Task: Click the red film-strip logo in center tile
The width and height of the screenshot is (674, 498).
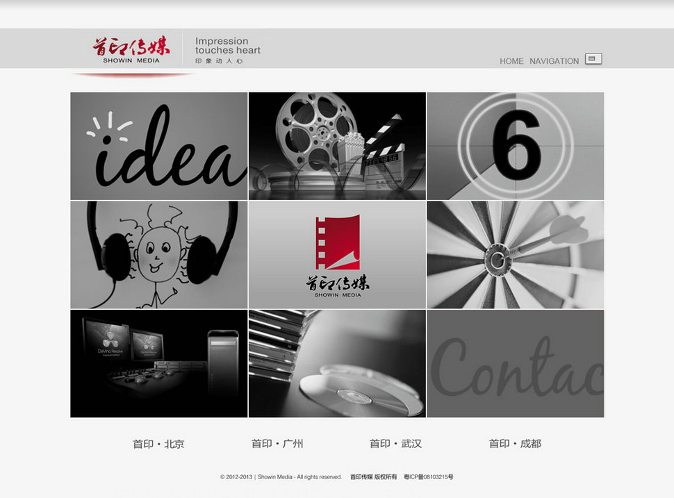Action: click(338, 243)
